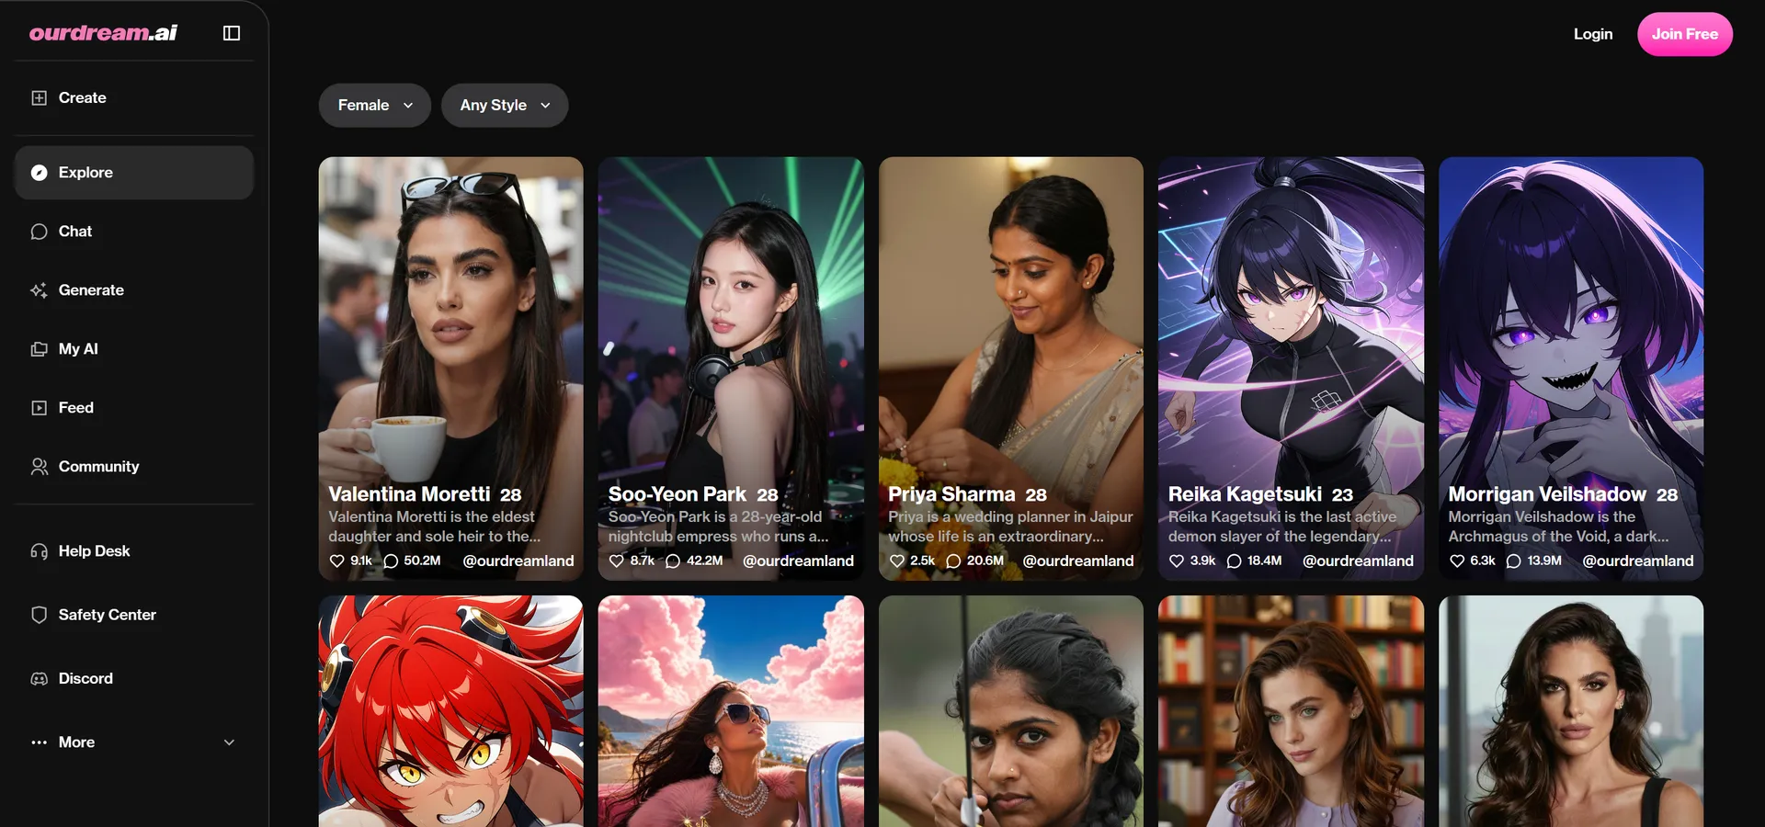Open the Any Style filter dropdown

505,106
